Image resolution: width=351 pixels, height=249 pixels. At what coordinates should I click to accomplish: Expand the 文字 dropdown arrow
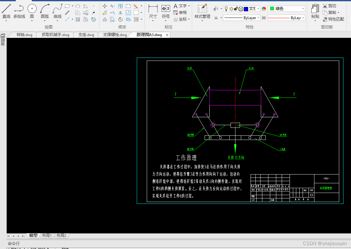click(x=189, y=6)
